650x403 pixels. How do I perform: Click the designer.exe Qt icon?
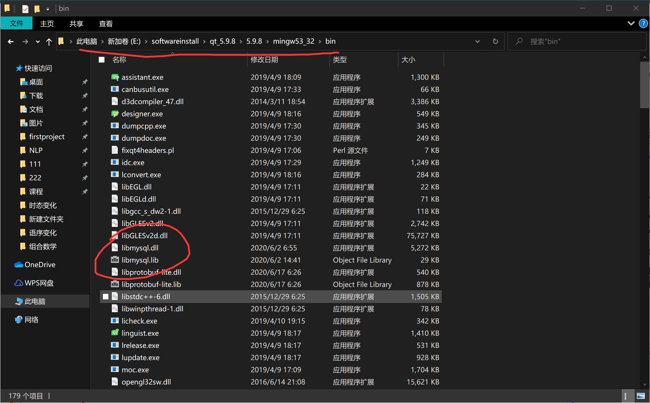pyautogui.click(x=115, y=114)
